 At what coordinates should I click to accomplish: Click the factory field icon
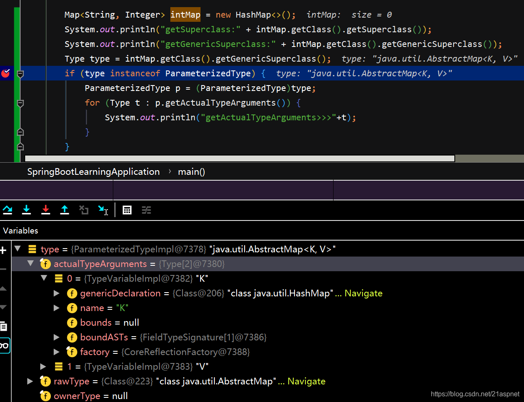[72, 352]
